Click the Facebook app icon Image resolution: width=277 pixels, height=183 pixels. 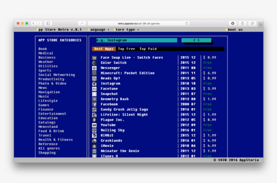coord(94,104)
